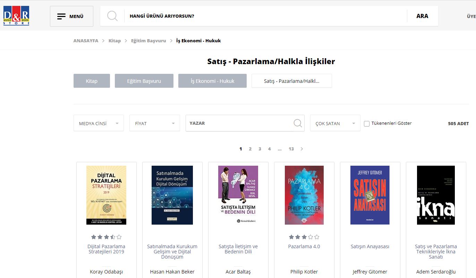Open navigation via the hamburger MENÜ icon

(61, 16)
